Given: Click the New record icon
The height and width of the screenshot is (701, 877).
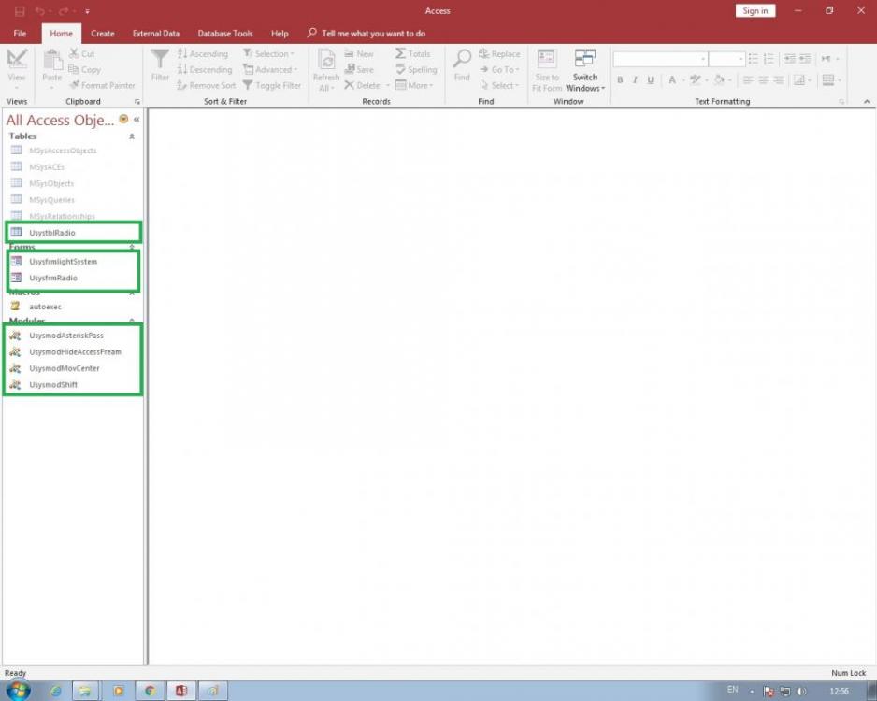Looking at the screenshot, I should point(349,53).
